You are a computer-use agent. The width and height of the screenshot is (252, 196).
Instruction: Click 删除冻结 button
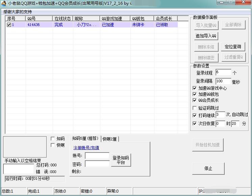(206, 47)
